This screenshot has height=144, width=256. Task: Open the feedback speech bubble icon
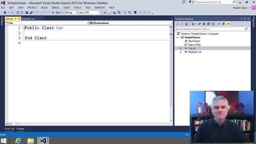pos(184,2)
